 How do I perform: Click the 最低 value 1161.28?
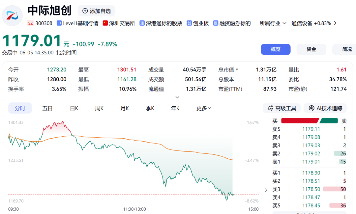(127, 79)
